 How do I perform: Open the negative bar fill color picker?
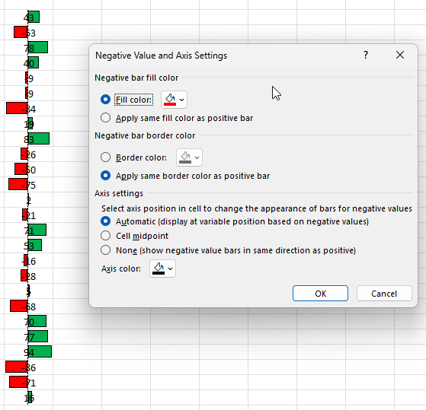pyautogui.click(x=174, y=100)
